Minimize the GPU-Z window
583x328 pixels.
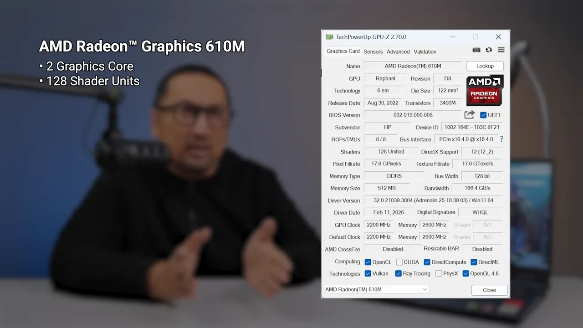[453, 37]
